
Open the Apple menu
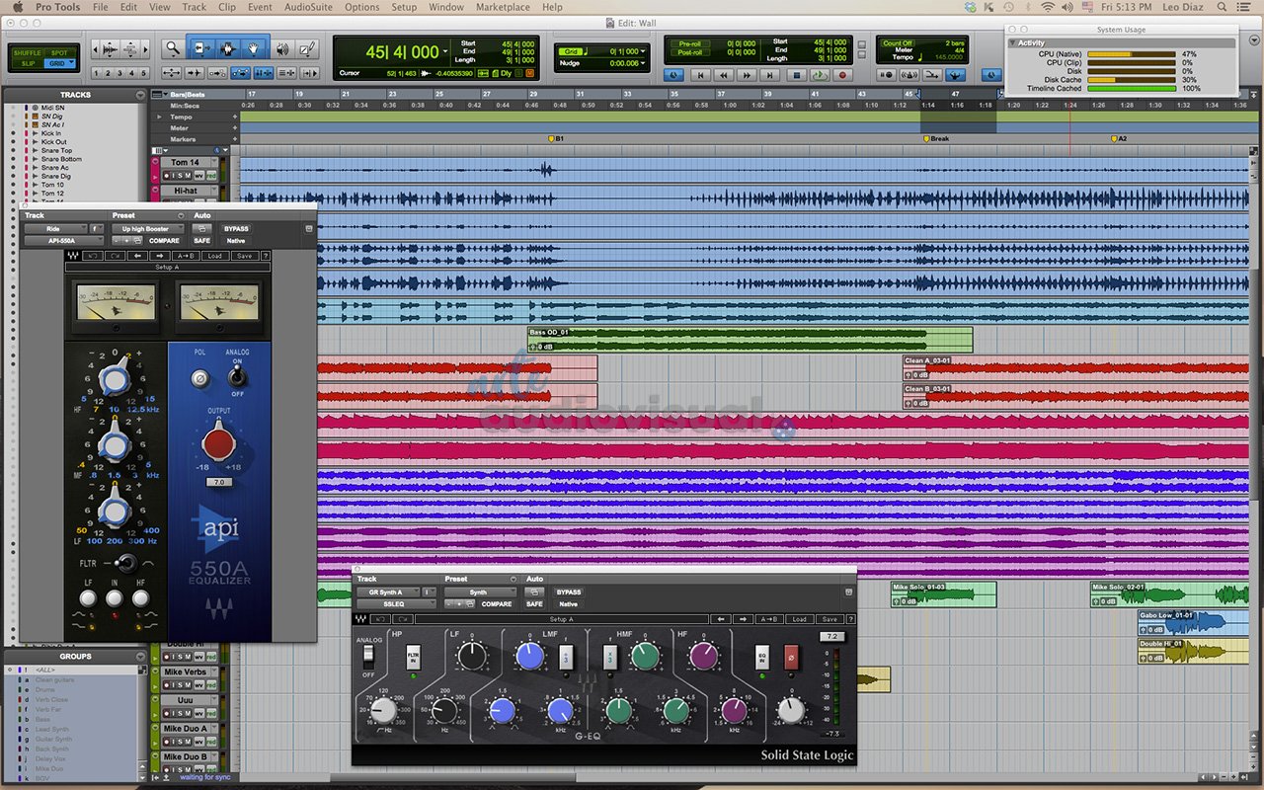16,7
